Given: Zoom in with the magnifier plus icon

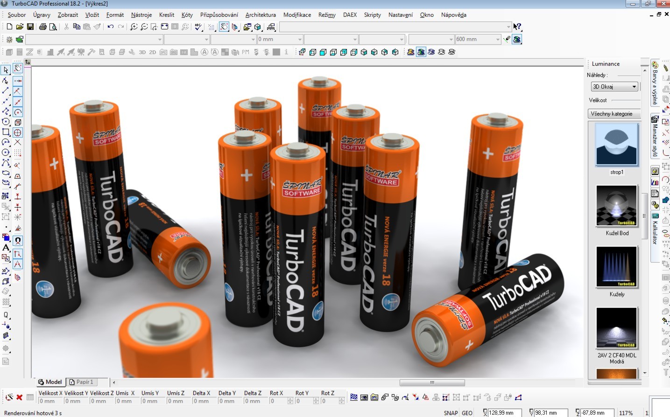Looking at the screenshot, I should [x=134, y=27].
